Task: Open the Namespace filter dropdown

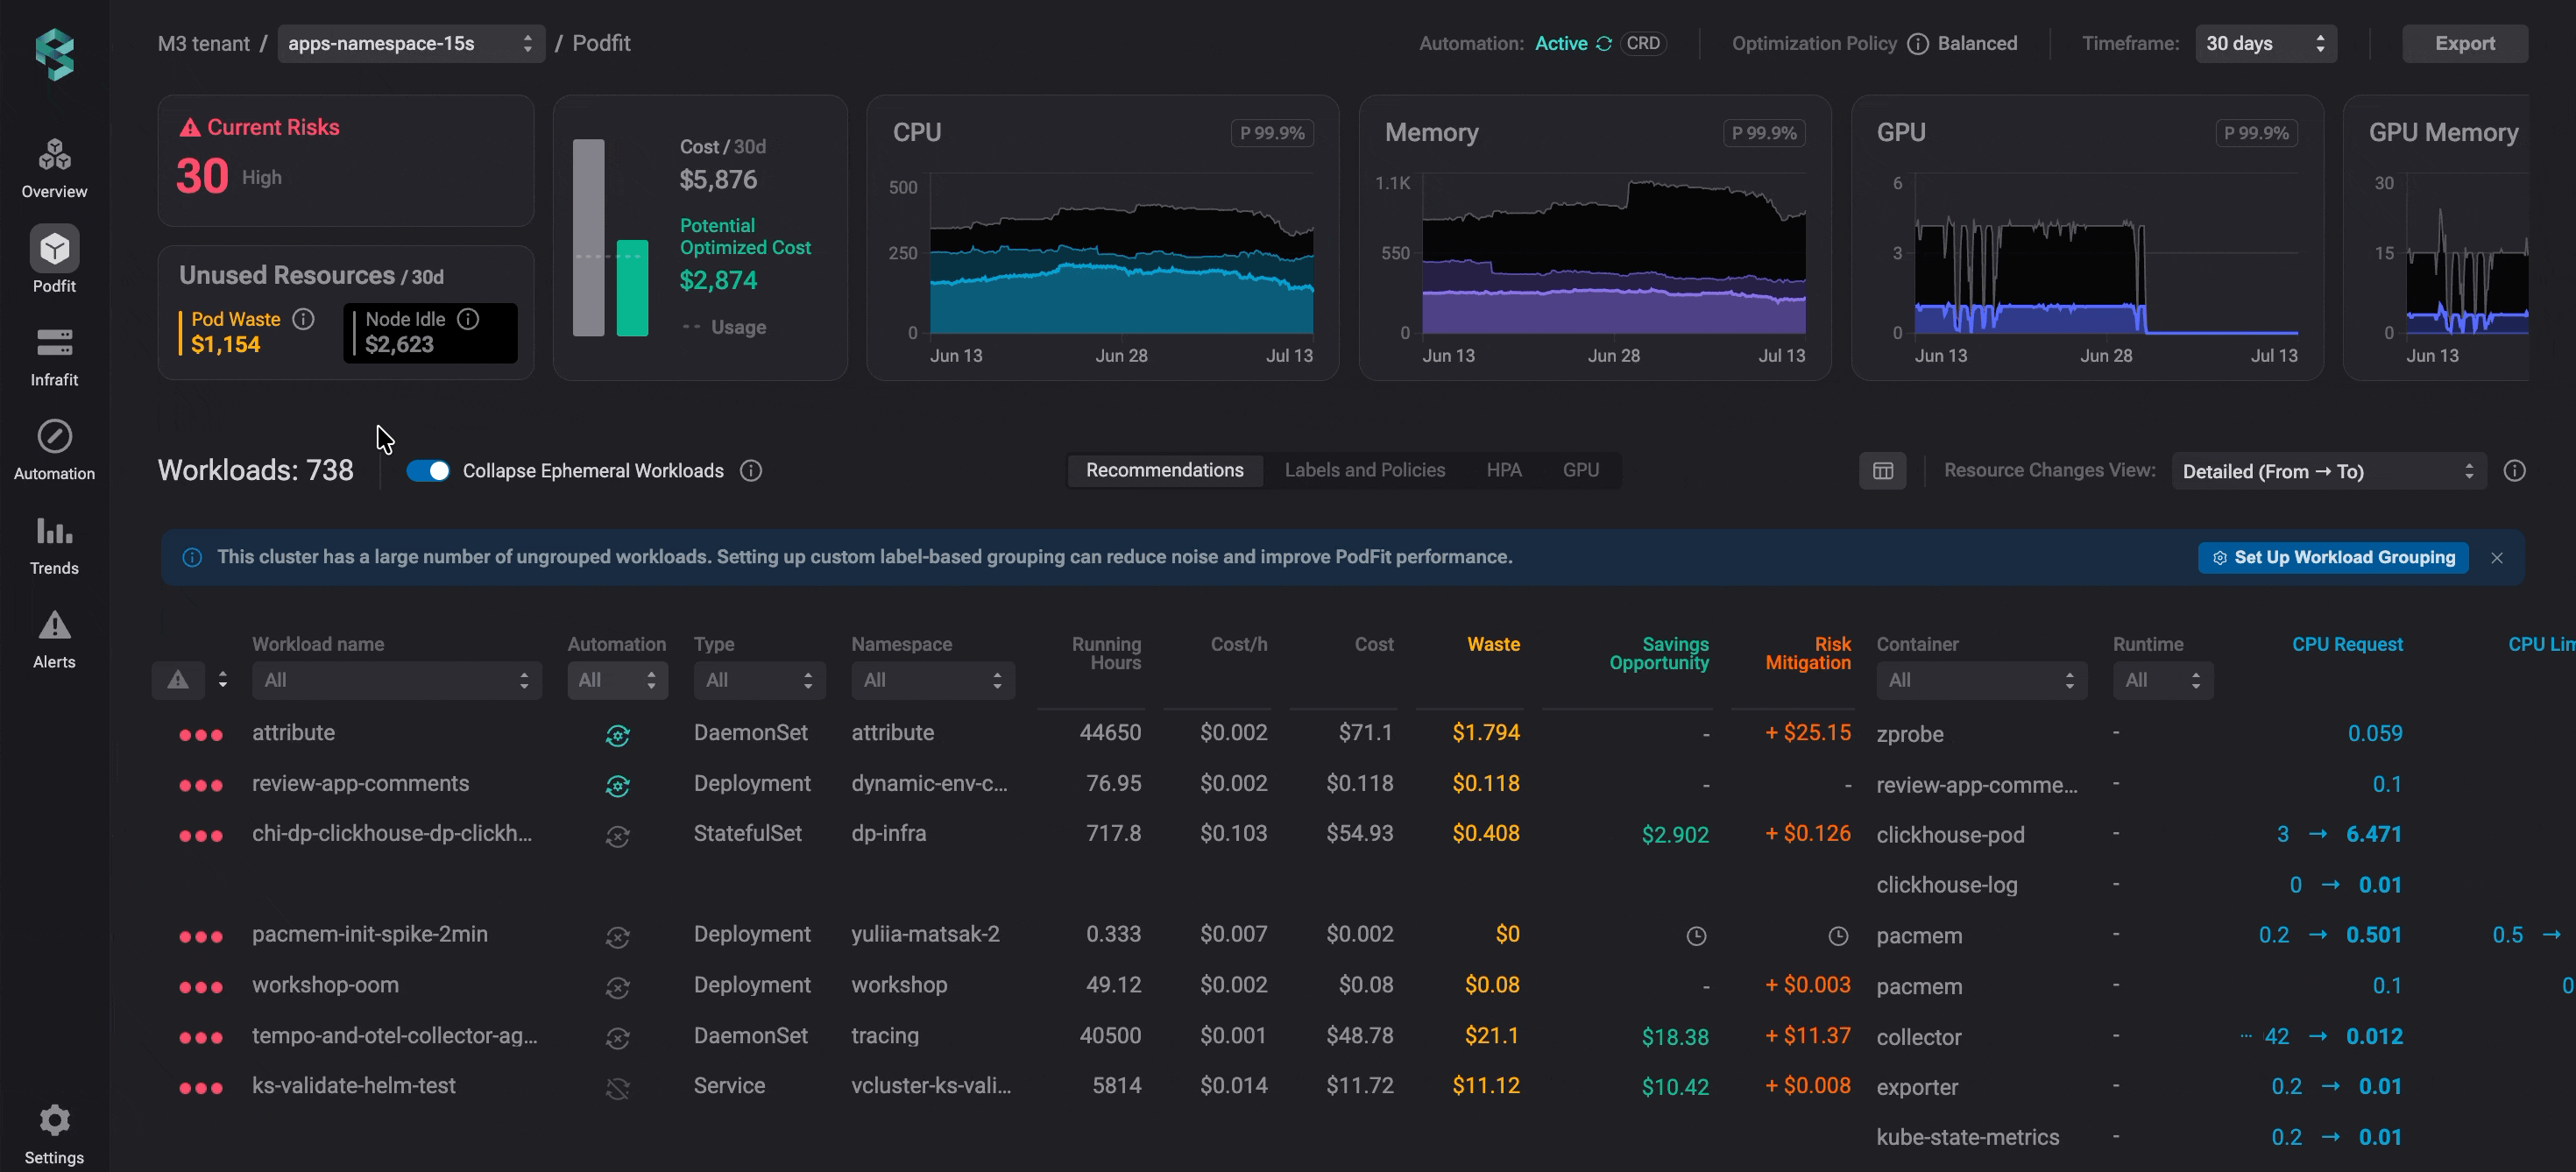Action: point(933,680)
